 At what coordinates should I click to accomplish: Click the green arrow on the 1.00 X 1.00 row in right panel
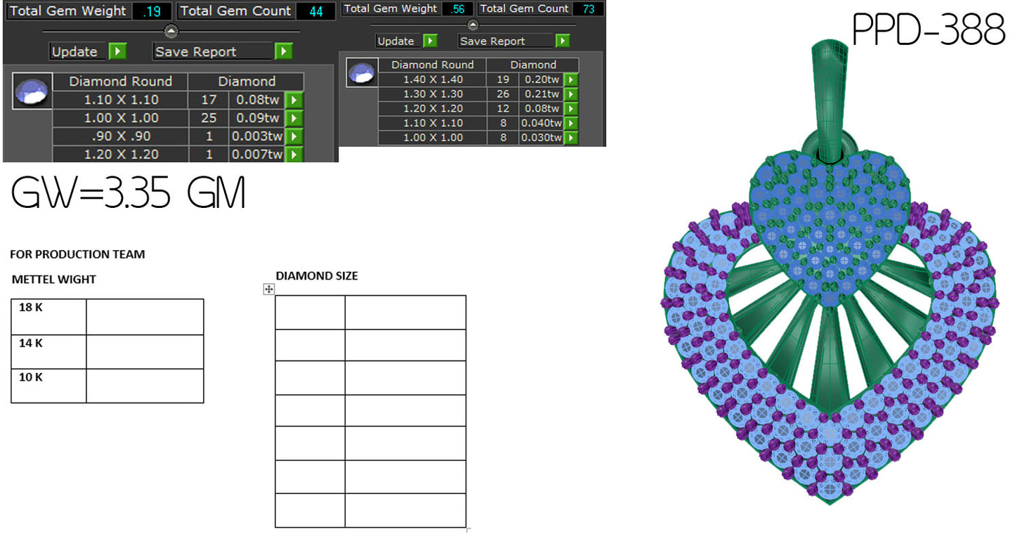(570, 138)
